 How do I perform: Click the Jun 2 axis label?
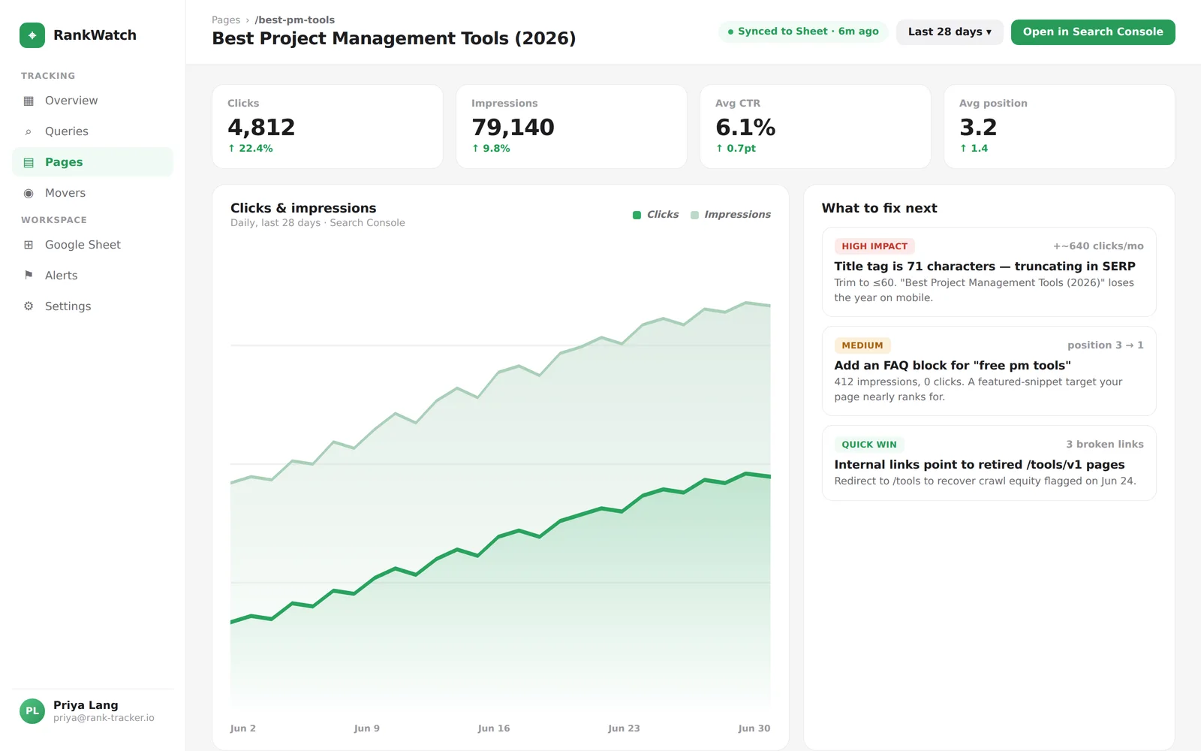click(x=243, y=728)
